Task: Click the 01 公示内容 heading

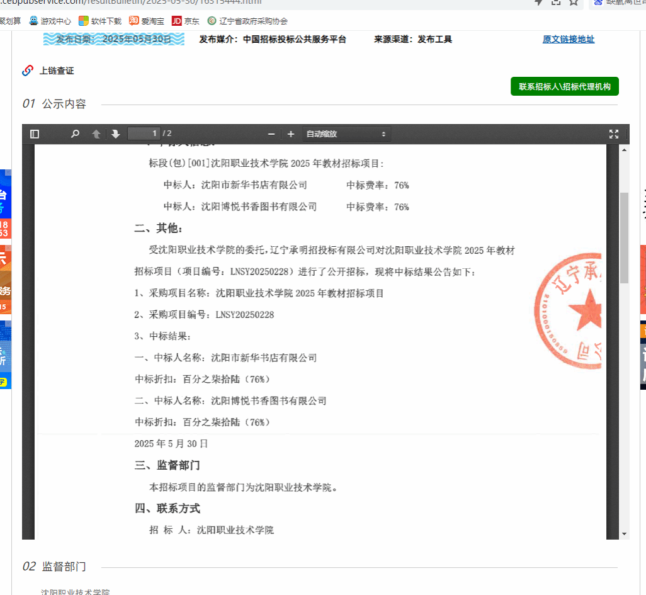Action: click(54, 104)
